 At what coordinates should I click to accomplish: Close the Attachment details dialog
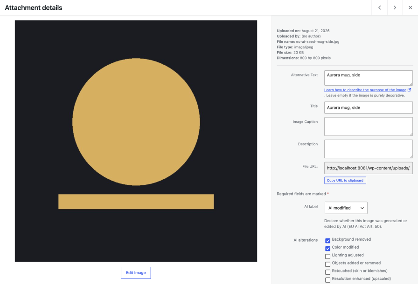point(410,7)
